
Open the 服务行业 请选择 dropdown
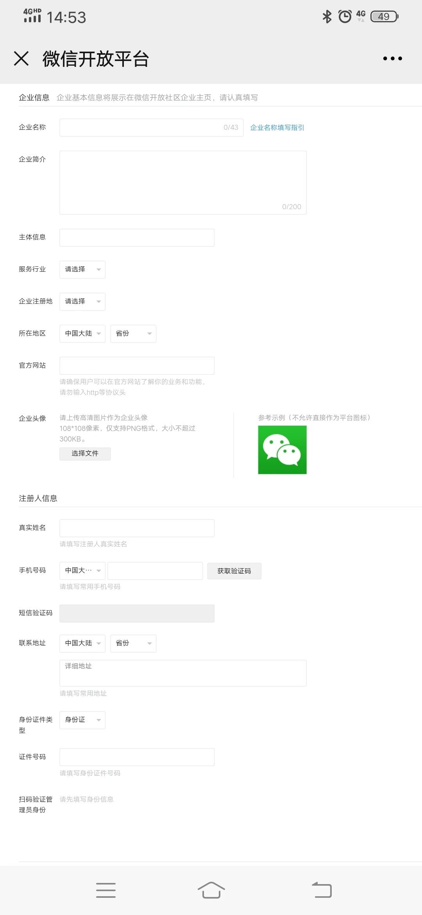tap(82, 269)
